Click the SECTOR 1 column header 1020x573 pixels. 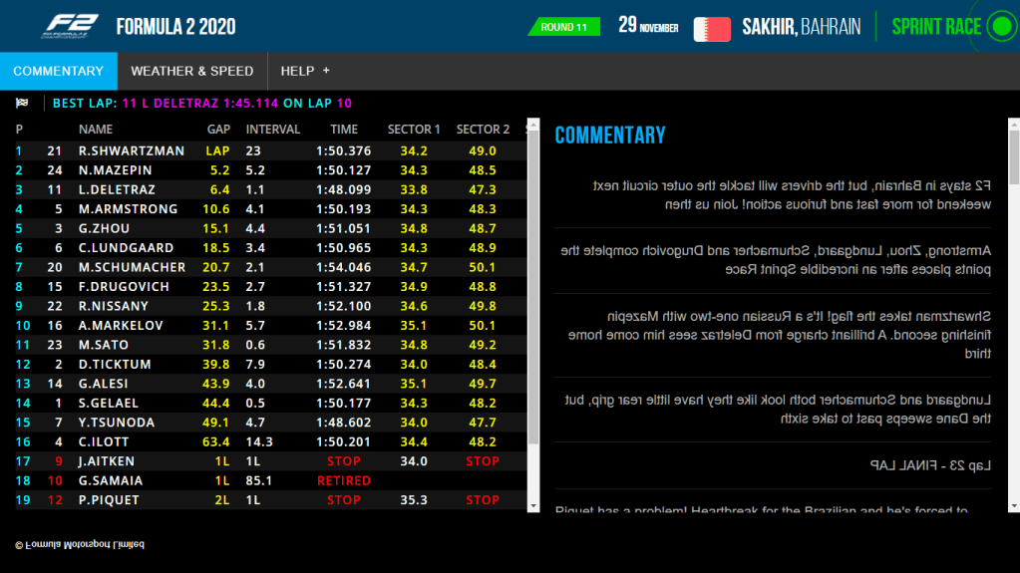click(414, 130)
